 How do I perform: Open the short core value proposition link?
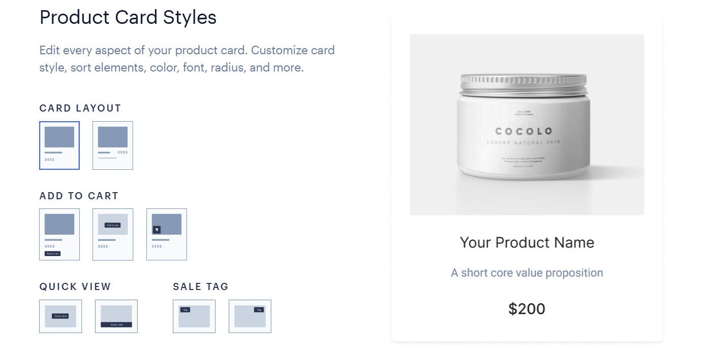(x=526, y=272)
